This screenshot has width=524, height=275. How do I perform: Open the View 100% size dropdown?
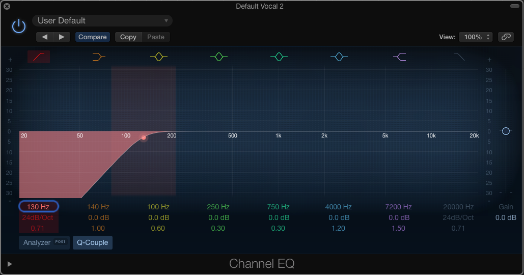(x=476, y=37)
